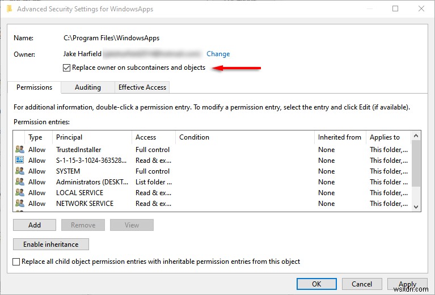The width and height of the screenshot is (435, 295).
Task: Select the S-1-15-3-1024-363528... entry
Action: coord(91,161)
